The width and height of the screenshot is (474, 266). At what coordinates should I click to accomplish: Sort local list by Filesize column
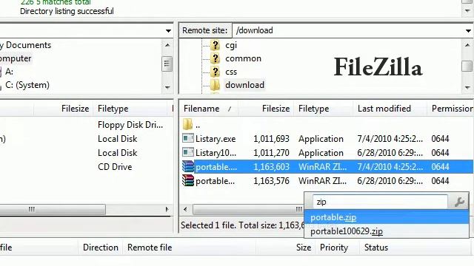(x=64, y=109)
